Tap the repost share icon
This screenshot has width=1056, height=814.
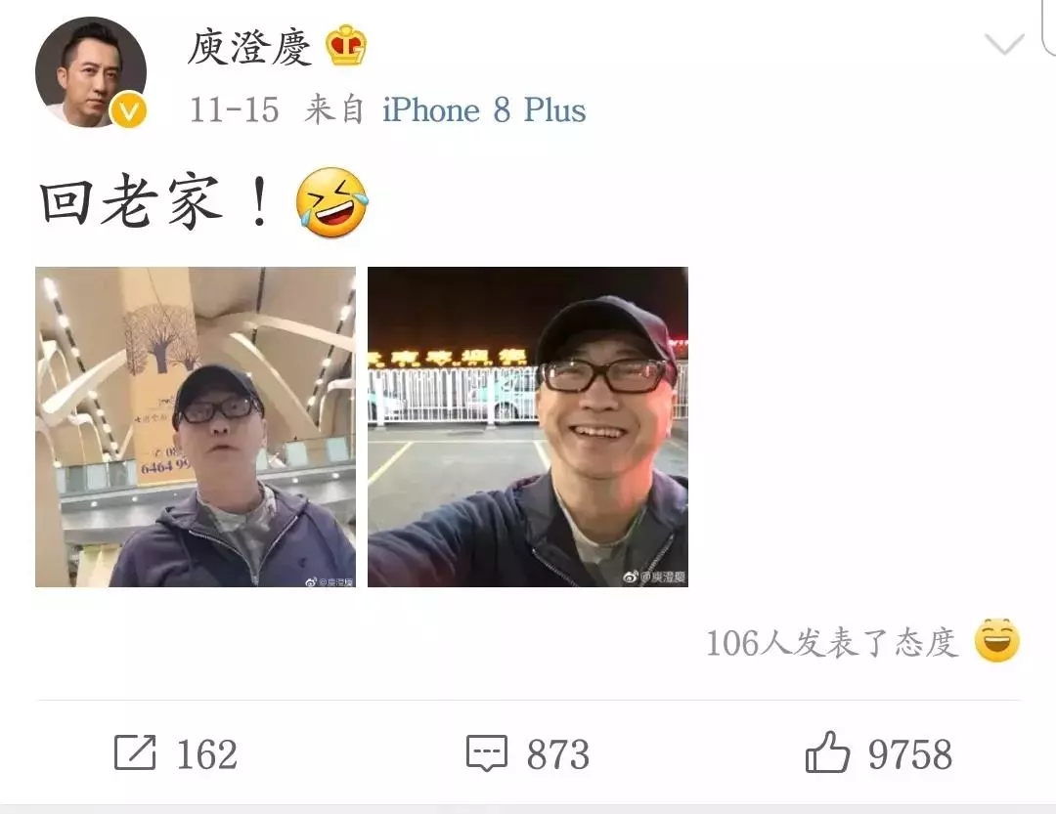pyautogui.click(x=135, y=752)
